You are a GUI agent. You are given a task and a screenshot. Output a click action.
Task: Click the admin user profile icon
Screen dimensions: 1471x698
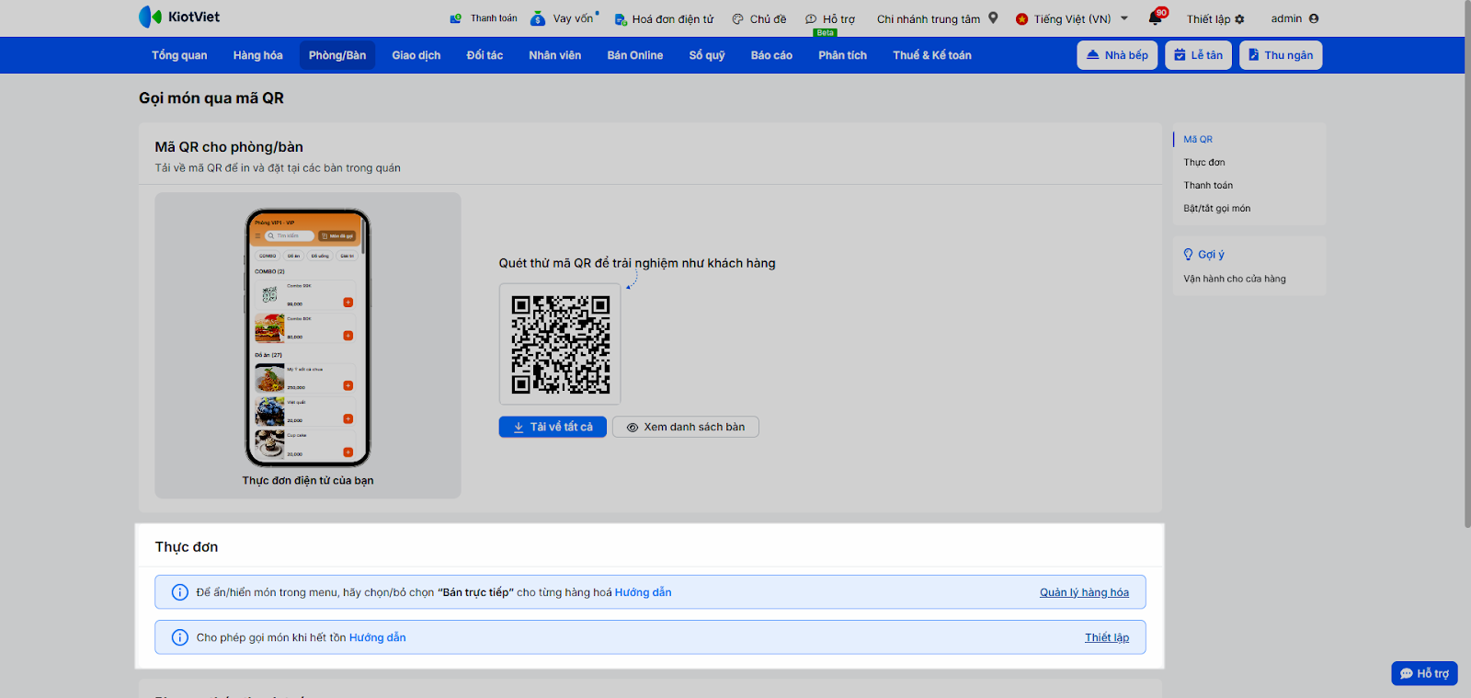point(1313,18)
